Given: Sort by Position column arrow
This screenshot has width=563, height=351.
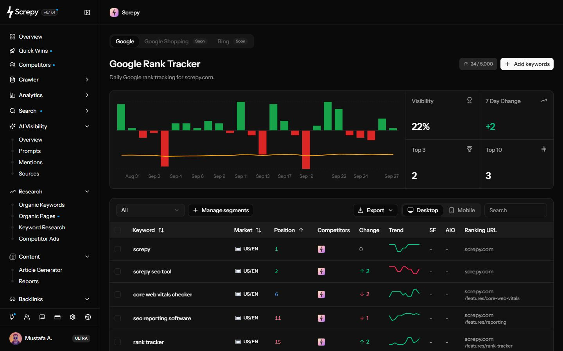Looking at the screenshot, I should [x=301, y=230].
